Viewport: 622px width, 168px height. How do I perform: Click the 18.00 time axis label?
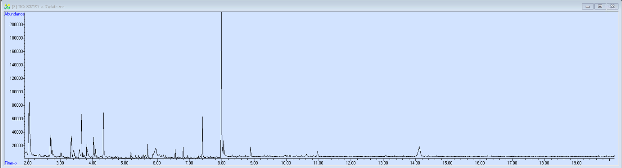[544, 163]
